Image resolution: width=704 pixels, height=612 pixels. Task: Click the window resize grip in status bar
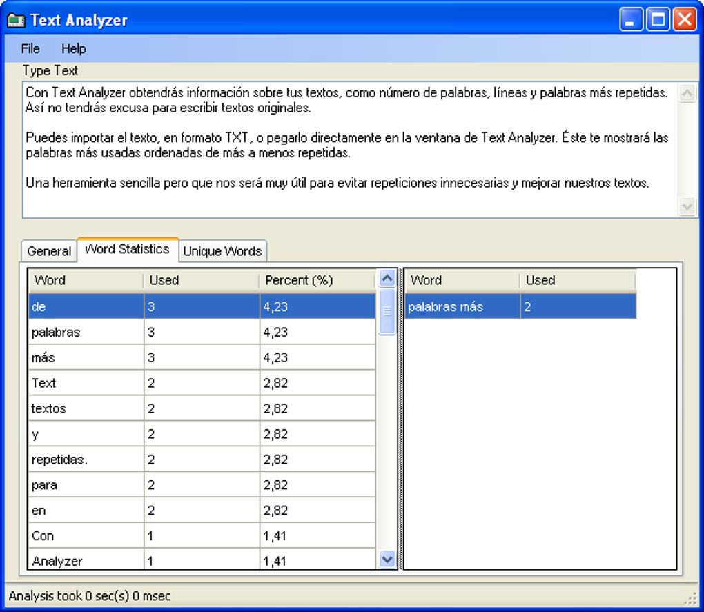click(x=690, y=598)
